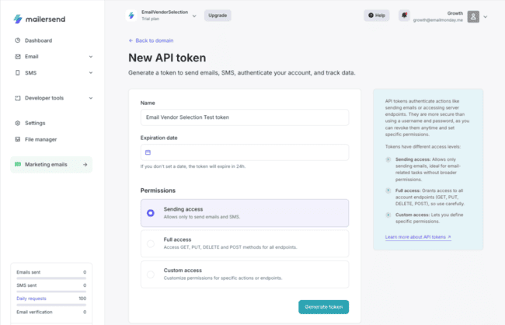Click the calendar icon in Expiration date

(x=148, y=152)
